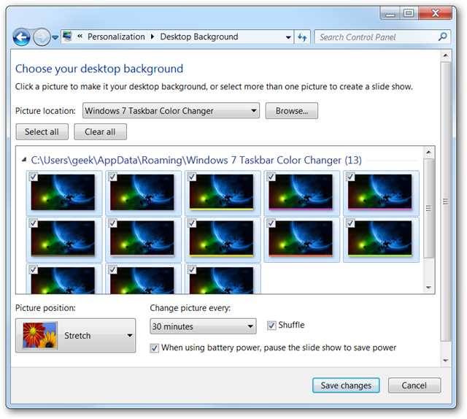This screenshot has height=419, width=467.
Task: Click the window scrollbar's up arrow
Action: (x=446, y=55)
